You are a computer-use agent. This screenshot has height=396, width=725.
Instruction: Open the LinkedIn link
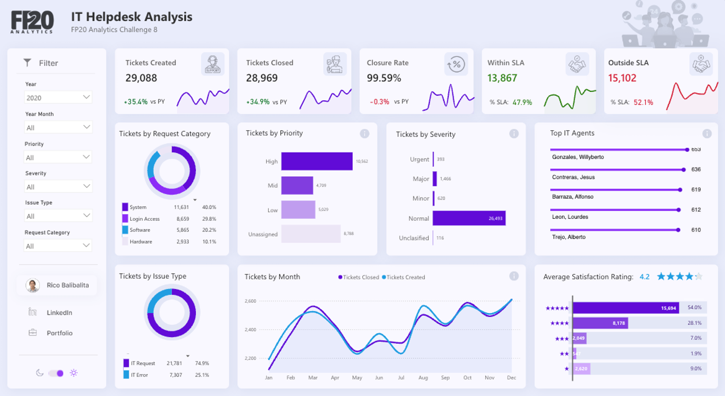click(x=59, y=313)
